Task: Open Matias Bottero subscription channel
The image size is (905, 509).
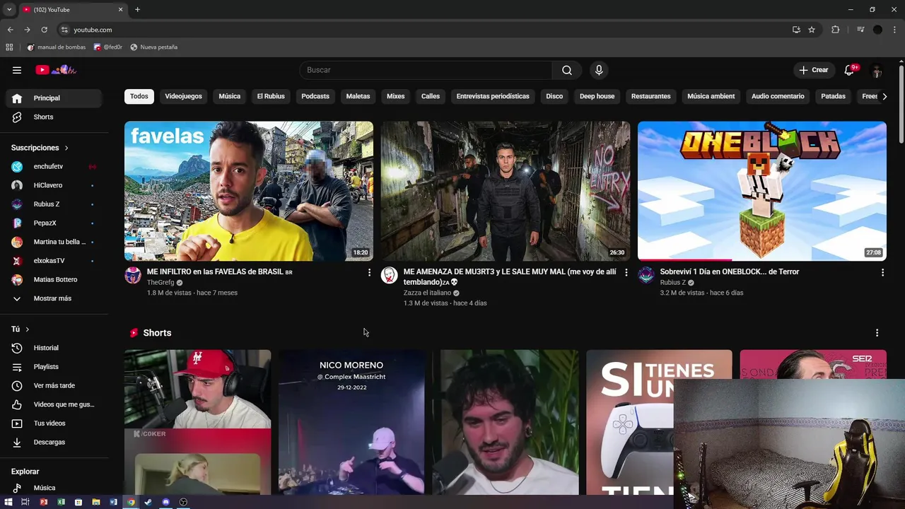Action: pos(54,280)
